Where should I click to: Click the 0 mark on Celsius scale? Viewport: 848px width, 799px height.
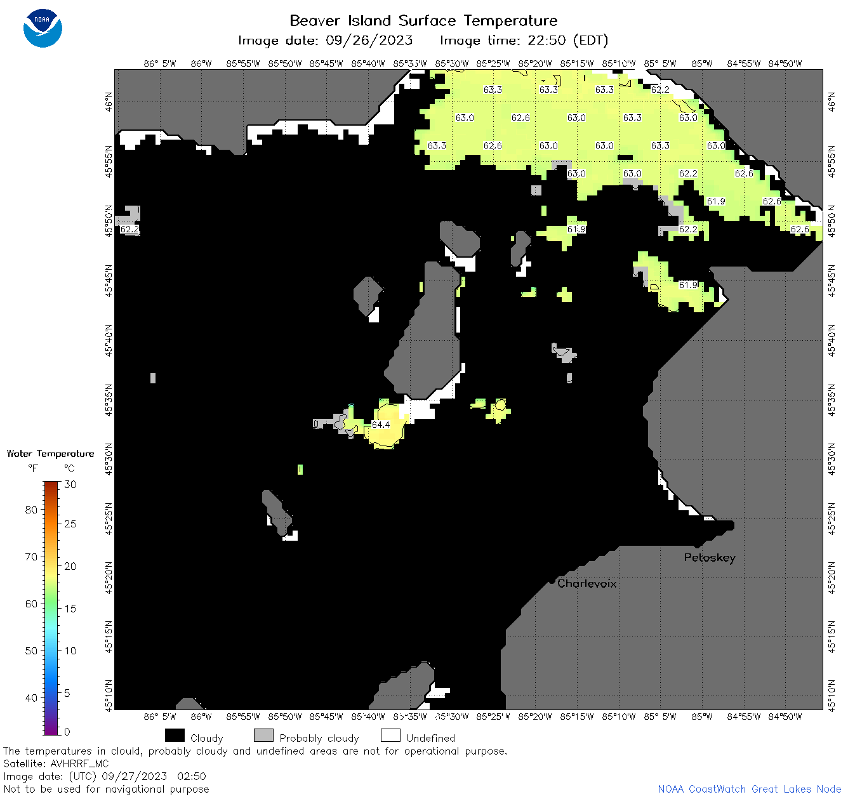67,732
